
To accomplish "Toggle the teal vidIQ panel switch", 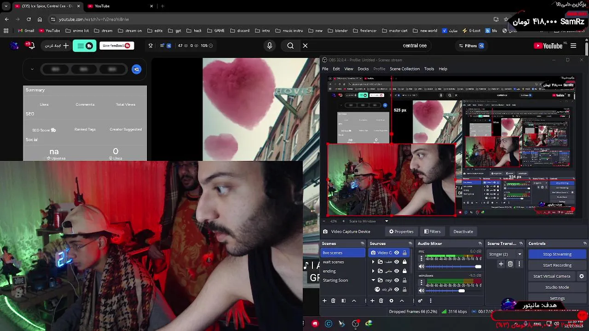I will coord(85,46).
